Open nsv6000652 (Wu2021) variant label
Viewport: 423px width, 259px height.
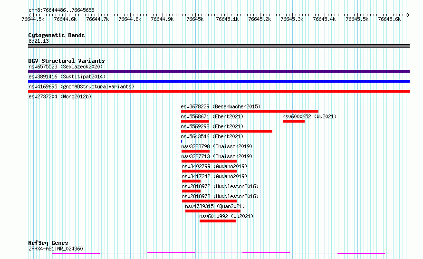pos(309,116)
